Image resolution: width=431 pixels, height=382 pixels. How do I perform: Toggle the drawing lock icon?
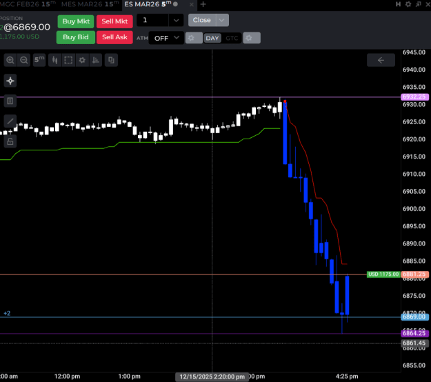(x=10, y=141)
